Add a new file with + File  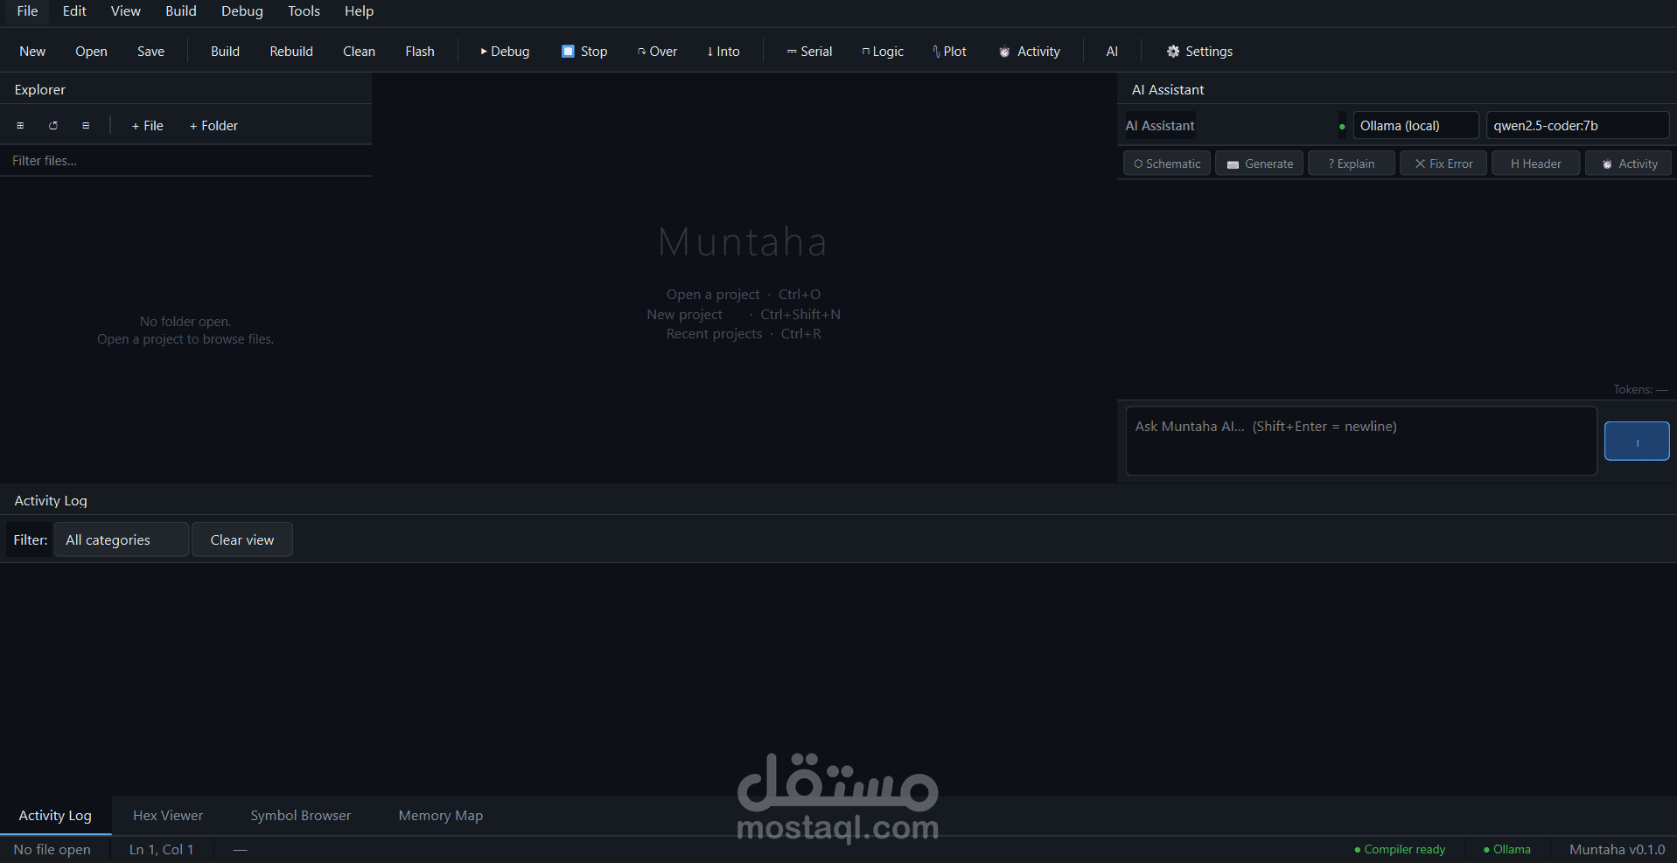coord(147,126)
